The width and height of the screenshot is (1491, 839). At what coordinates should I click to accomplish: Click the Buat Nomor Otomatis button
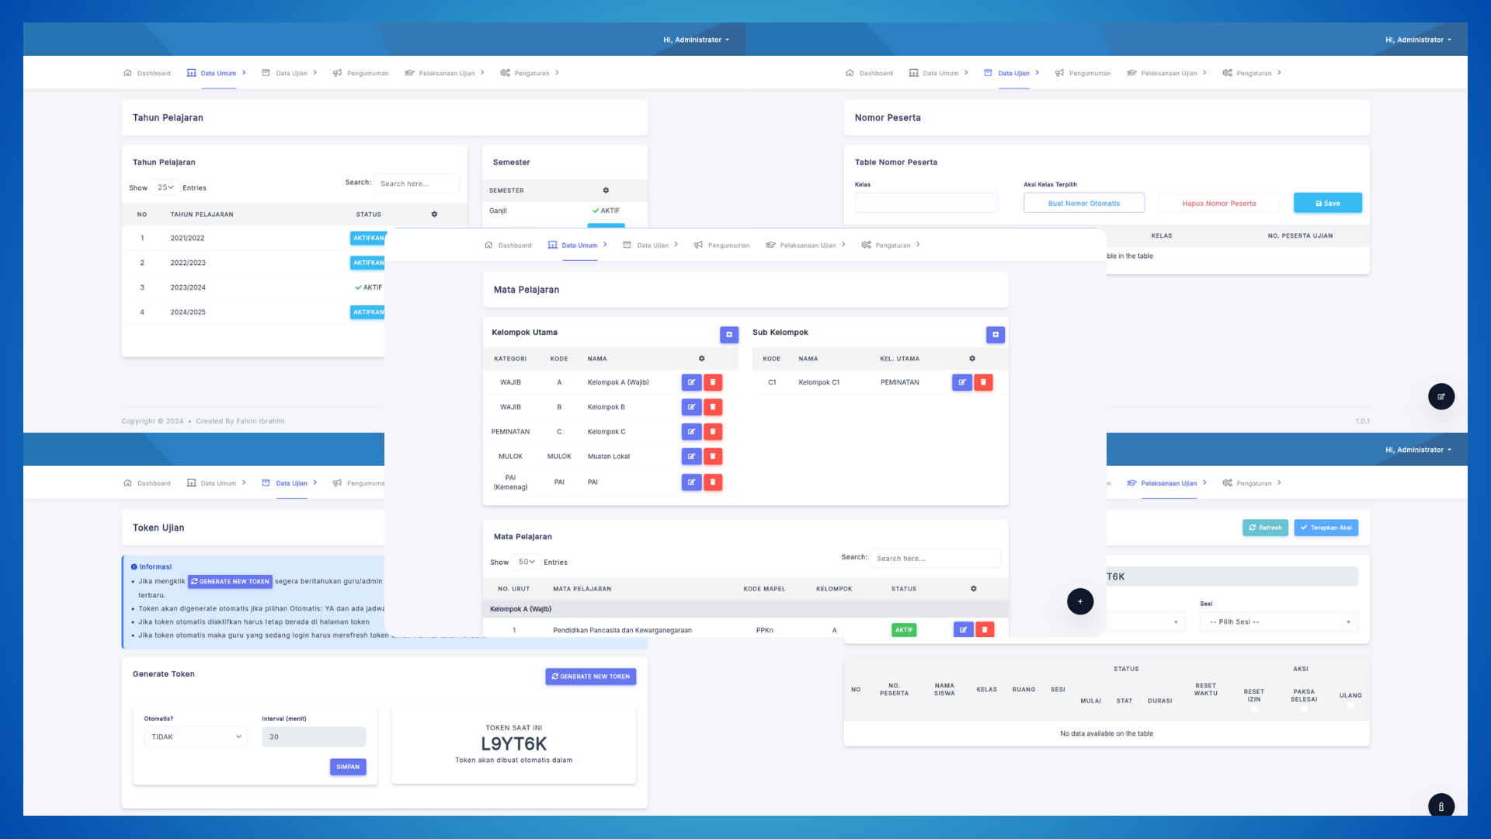(x=1083, y=204)
